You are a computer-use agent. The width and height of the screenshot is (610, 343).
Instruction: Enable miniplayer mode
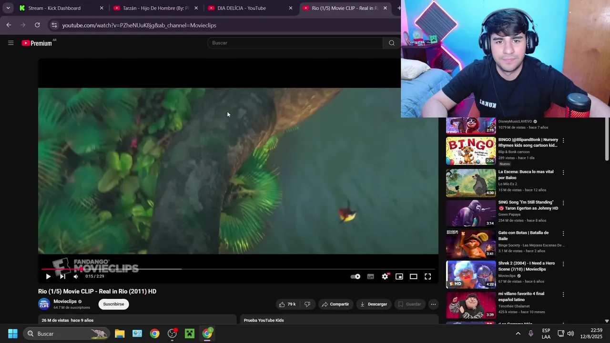[399, 276]
